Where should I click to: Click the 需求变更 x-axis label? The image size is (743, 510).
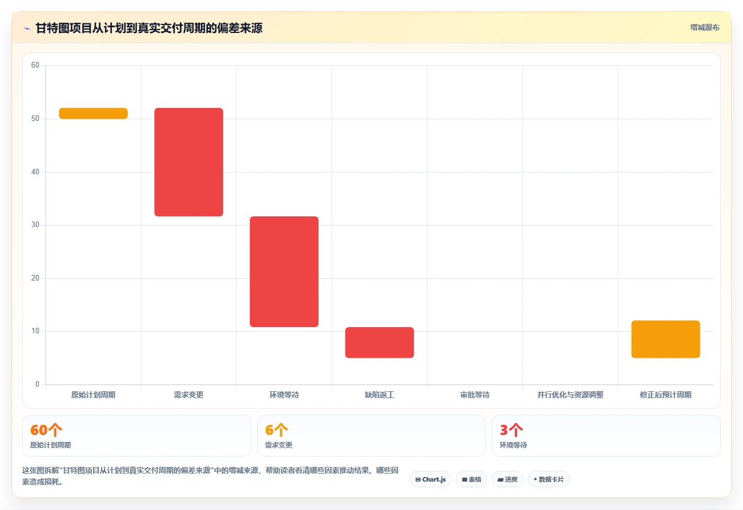(188, 395)
